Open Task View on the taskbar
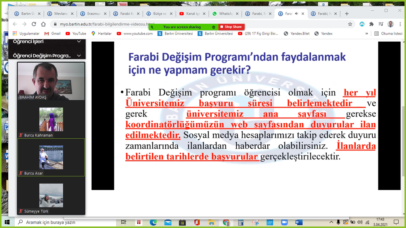 coord(124,222)
